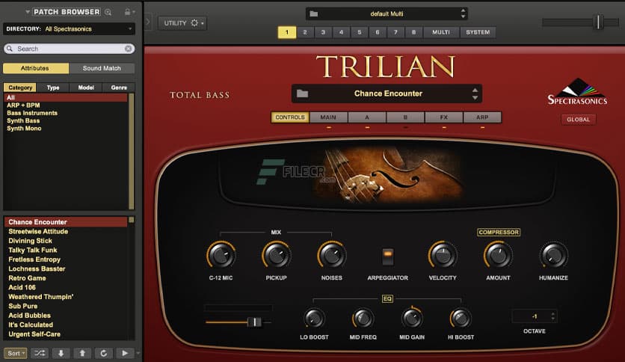Click the audition play button

pos(125,353)
